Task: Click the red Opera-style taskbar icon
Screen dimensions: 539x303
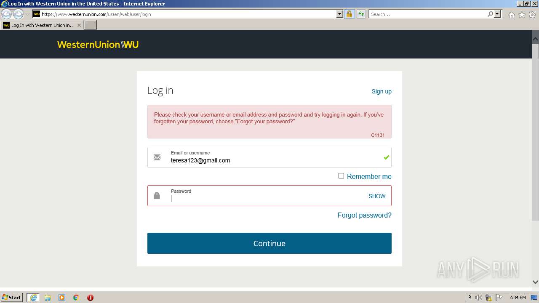Action: coord(90,298)
